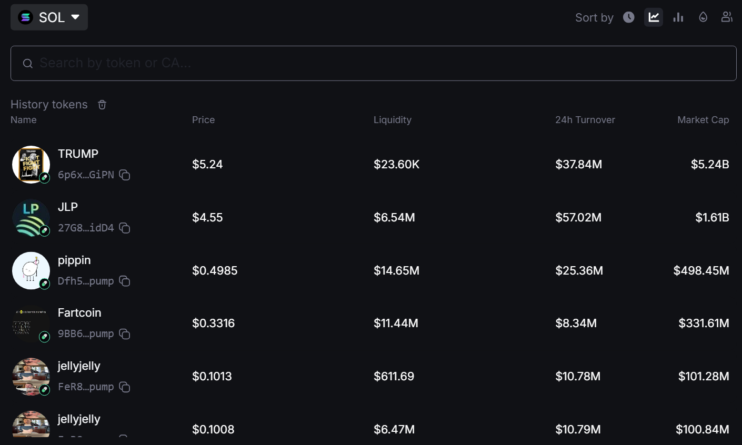Click pippin turnover $25.36M
Viewport: 742px width, 445px height.
point(579,271)
